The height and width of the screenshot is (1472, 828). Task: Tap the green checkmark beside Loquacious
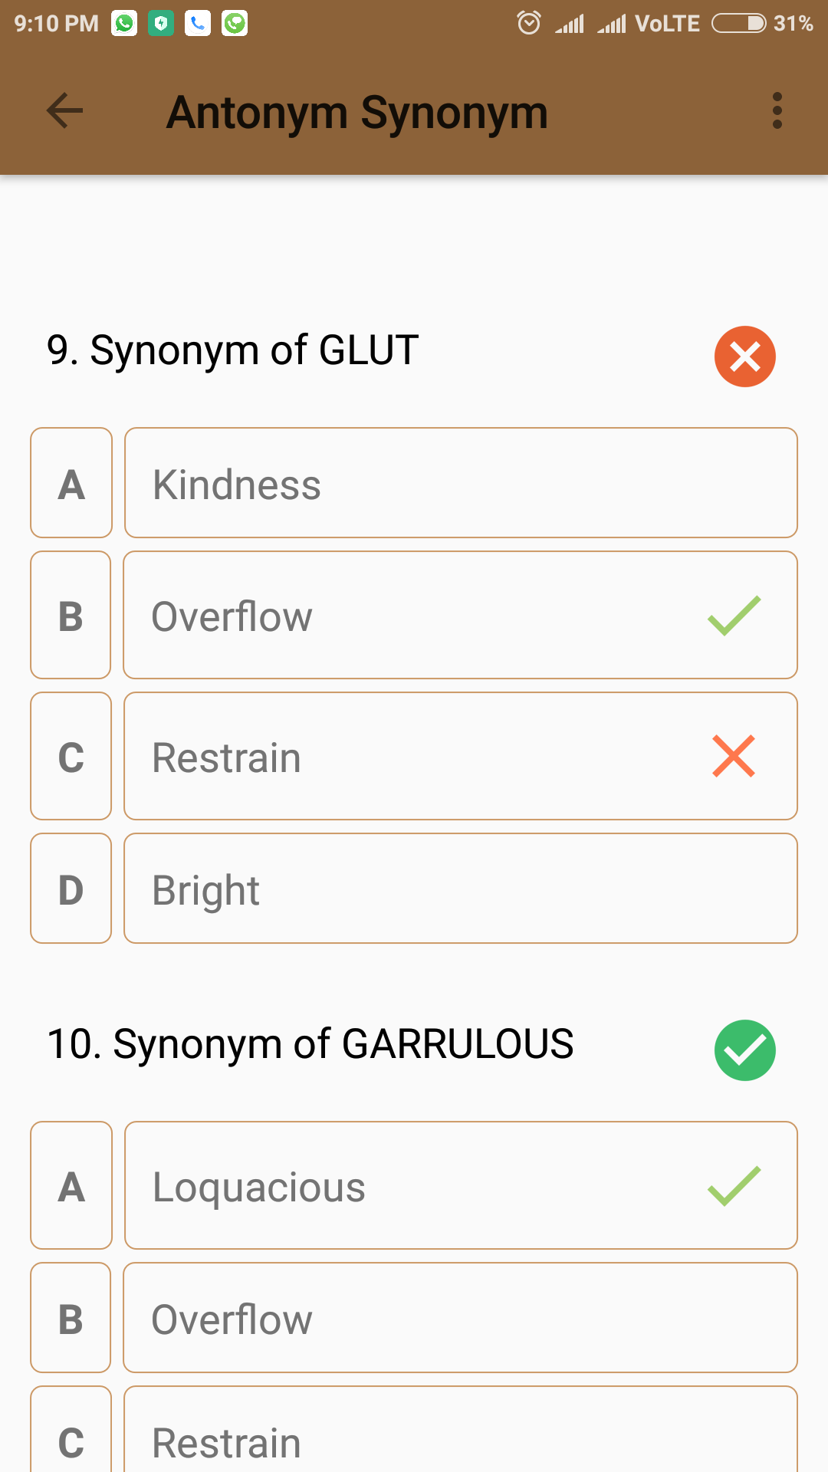[734, 1186]
